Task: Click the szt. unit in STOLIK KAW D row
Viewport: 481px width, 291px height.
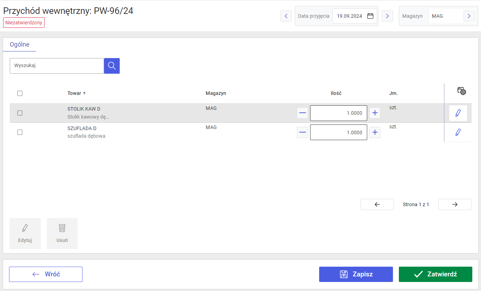Action: click(393, 108)
